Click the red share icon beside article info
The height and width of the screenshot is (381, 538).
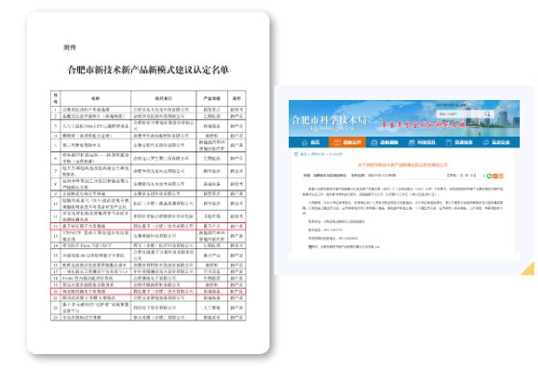[x=495, y=176]
